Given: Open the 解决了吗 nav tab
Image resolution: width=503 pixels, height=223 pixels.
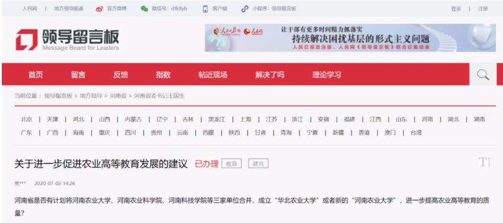Looking at the screenshot, I should (x=270, y=75).
